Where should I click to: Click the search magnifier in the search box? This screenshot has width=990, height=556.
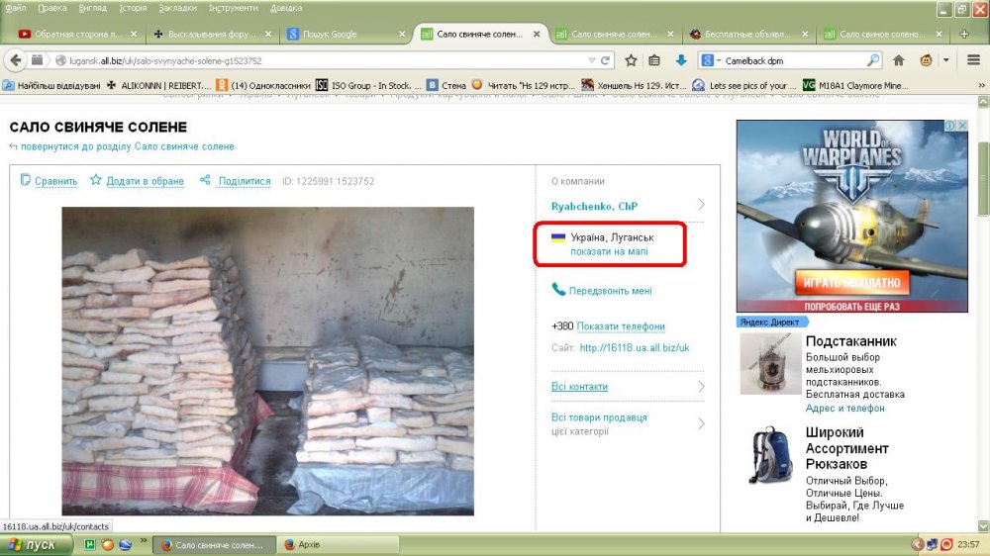873,60
